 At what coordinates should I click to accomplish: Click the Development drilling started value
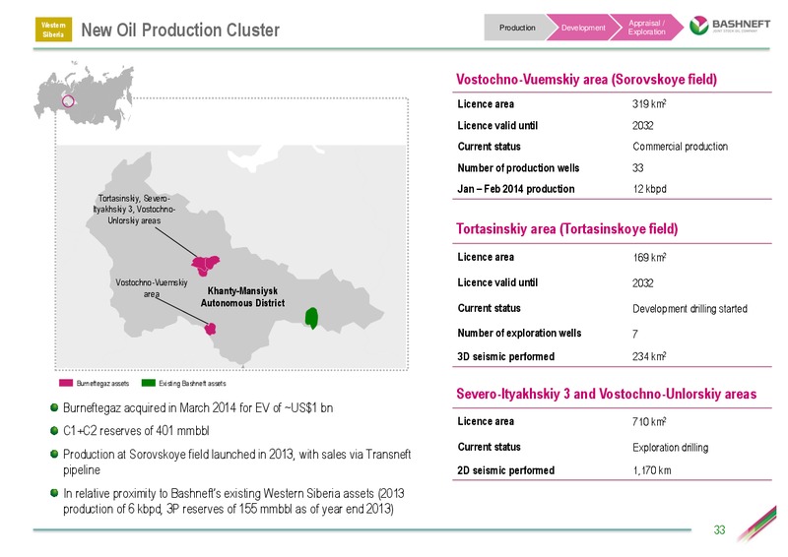tap(690, 308)
